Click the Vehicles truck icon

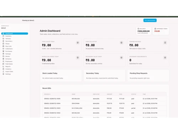[3, 39]
